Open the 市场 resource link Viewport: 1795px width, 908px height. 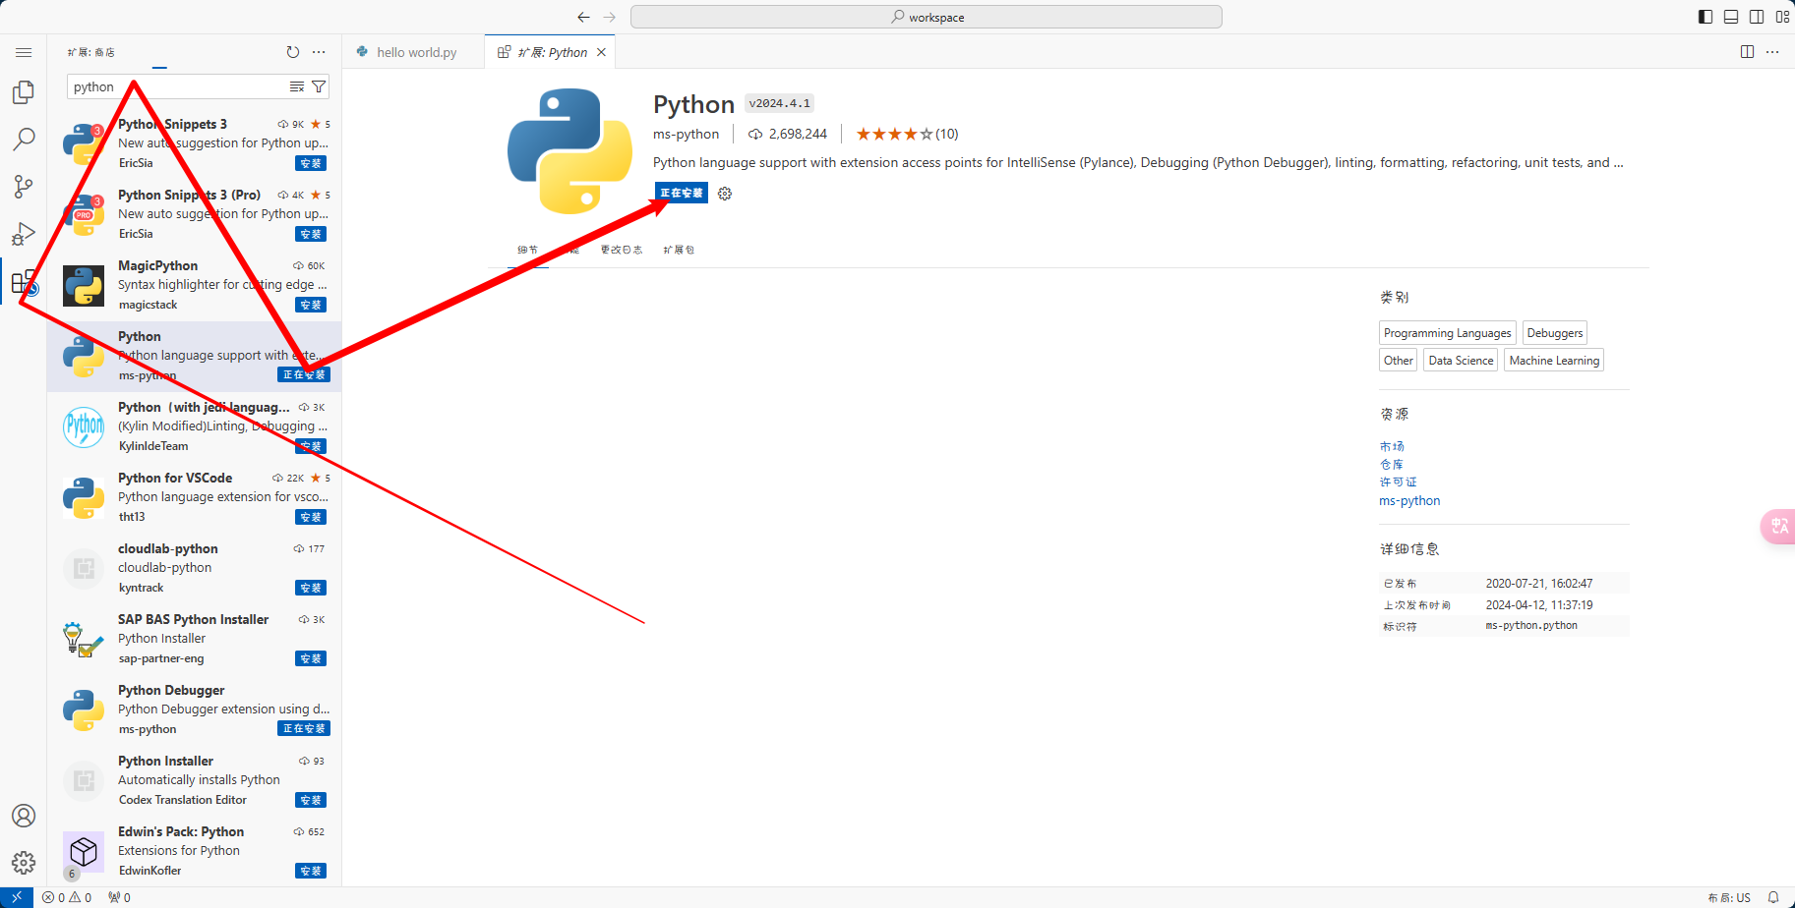tap(1392, 447)
